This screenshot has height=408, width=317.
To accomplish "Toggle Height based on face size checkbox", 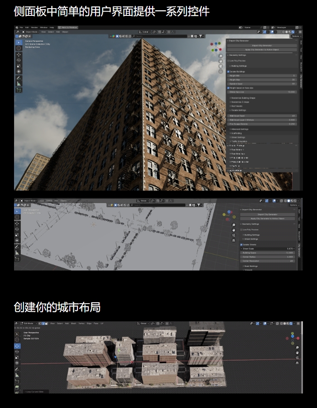I will coord(228,88).
